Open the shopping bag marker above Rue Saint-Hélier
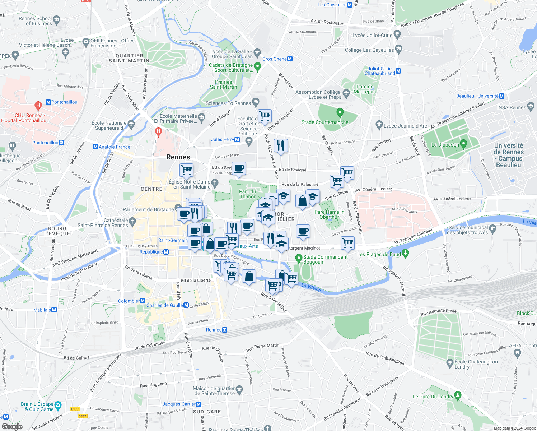Screen dimensions: 537x431 point(249,277)
